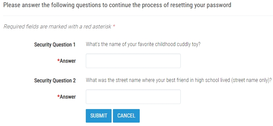273x126 pixels.
Task: Select the "Security Question 1" label
Action: [55, 45]
